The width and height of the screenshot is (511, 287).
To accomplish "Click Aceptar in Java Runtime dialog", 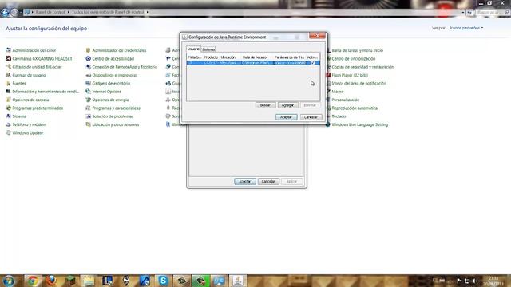I will tap(287, 117).
